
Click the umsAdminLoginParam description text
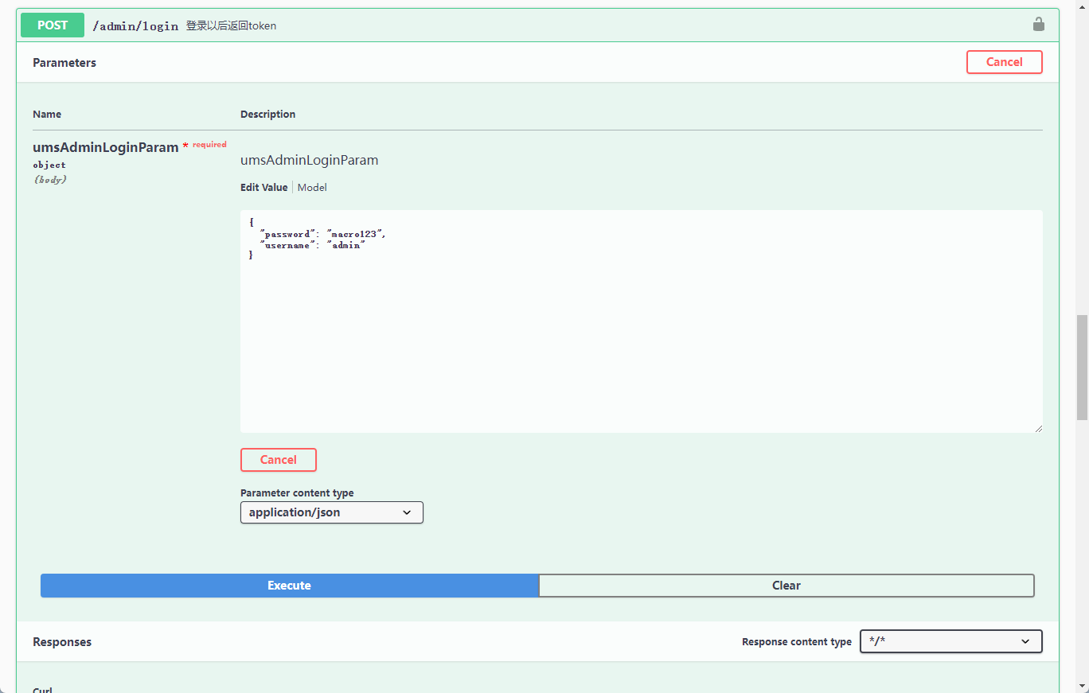310,161
